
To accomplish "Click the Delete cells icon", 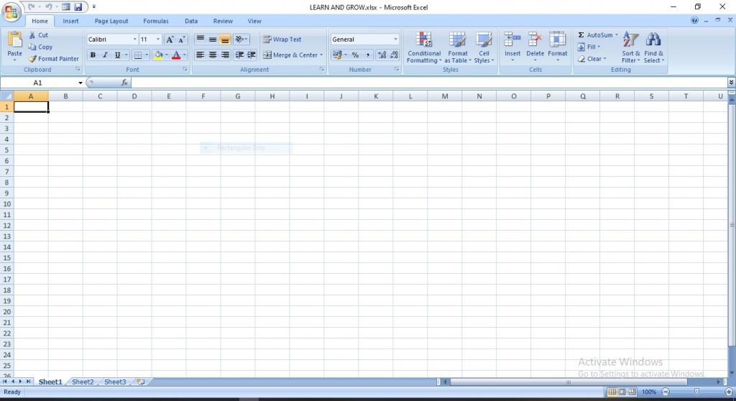I will pos(535,40).
